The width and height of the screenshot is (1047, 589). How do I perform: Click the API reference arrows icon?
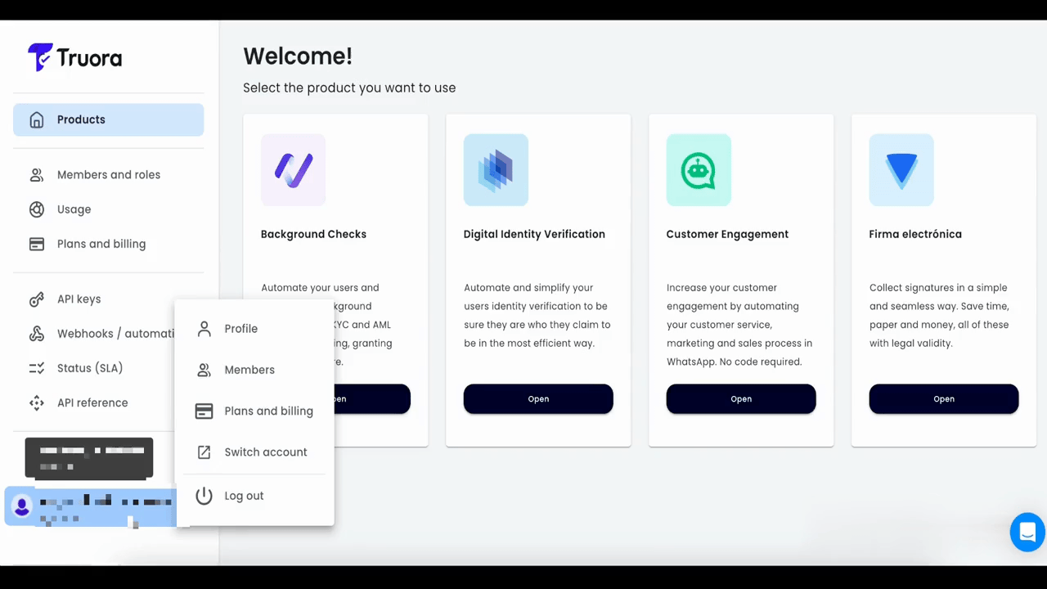click(37, 402)
